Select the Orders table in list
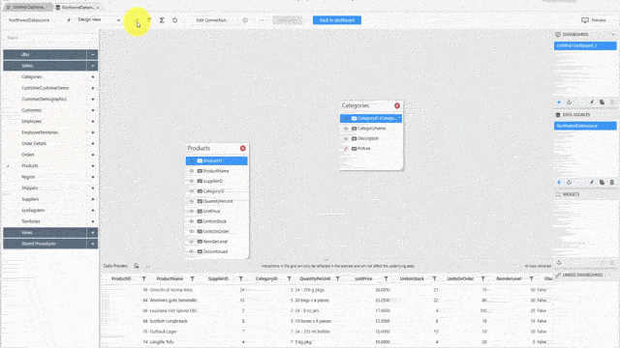The height and width of the screenshot is (348, 620). (x=28, y=155)
